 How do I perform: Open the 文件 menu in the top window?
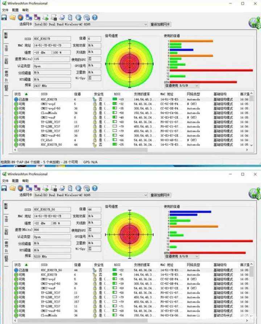click(x=5, y=11)
